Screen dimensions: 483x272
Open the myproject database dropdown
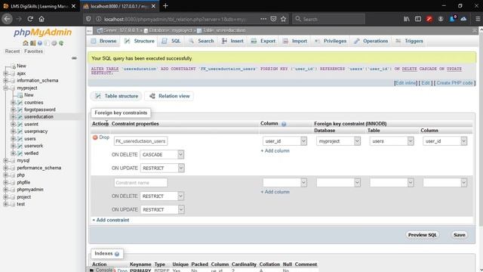coord(338,141)
